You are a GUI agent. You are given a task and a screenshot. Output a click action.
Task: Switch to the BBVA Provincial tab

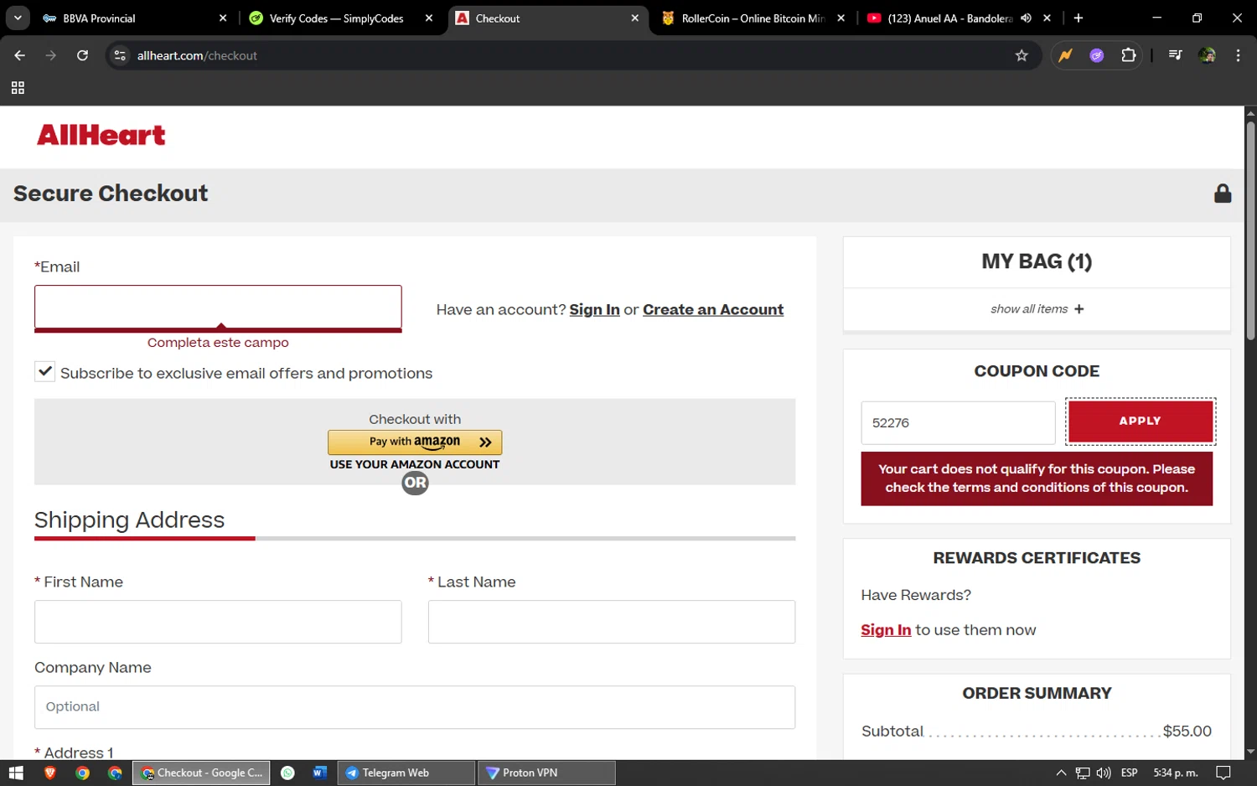tap(134, 18)
